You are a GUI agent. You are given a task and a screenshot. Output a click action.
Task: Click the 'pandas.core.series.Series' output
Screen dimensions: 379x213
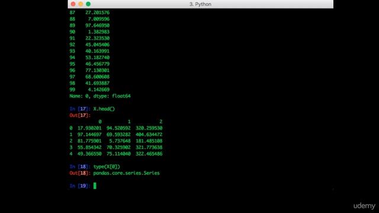tap(126, 173)
